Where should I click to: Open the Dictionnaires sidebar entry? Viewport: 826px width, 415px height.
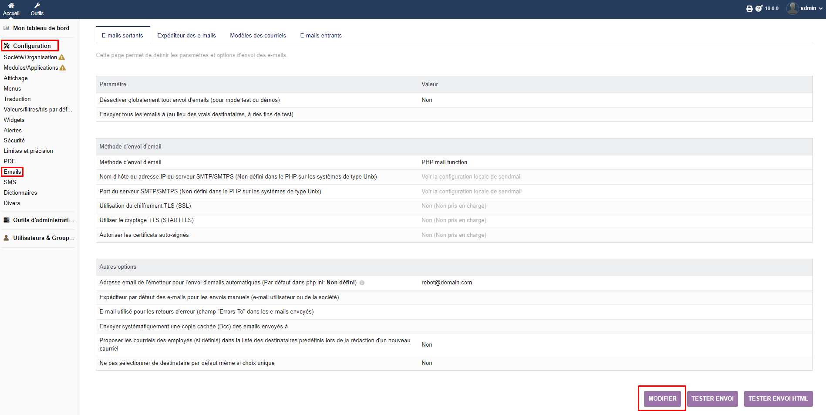click(x=20, y=192)
